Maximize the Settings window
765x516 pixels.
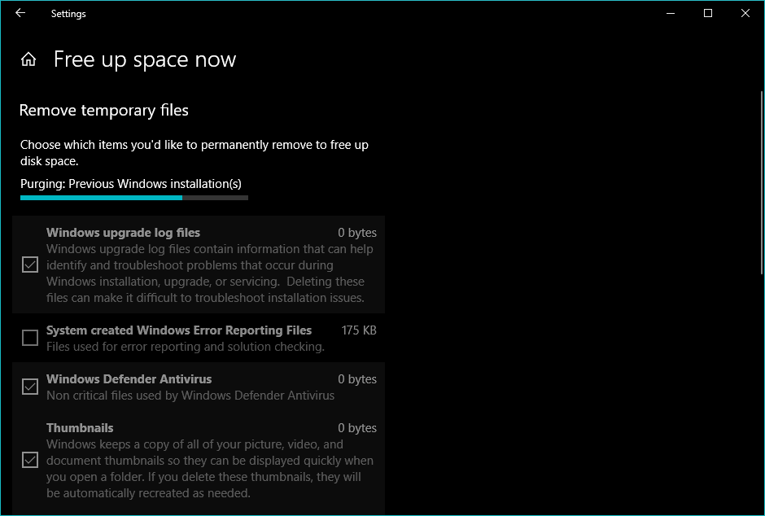[x=708, y=13]
